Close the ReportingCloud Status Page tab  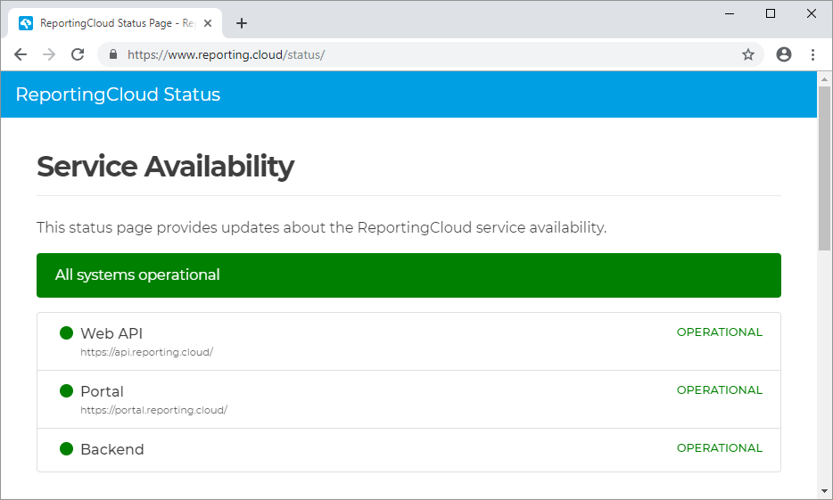point(208,23)
